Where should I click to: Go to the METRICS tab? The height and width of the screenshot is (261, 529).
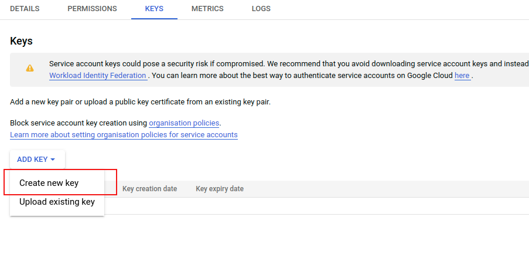207,9
